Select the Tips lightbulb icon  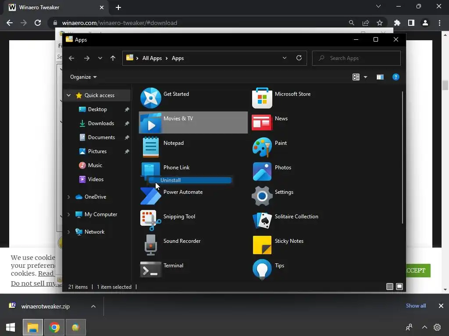(x=262, y=269)
